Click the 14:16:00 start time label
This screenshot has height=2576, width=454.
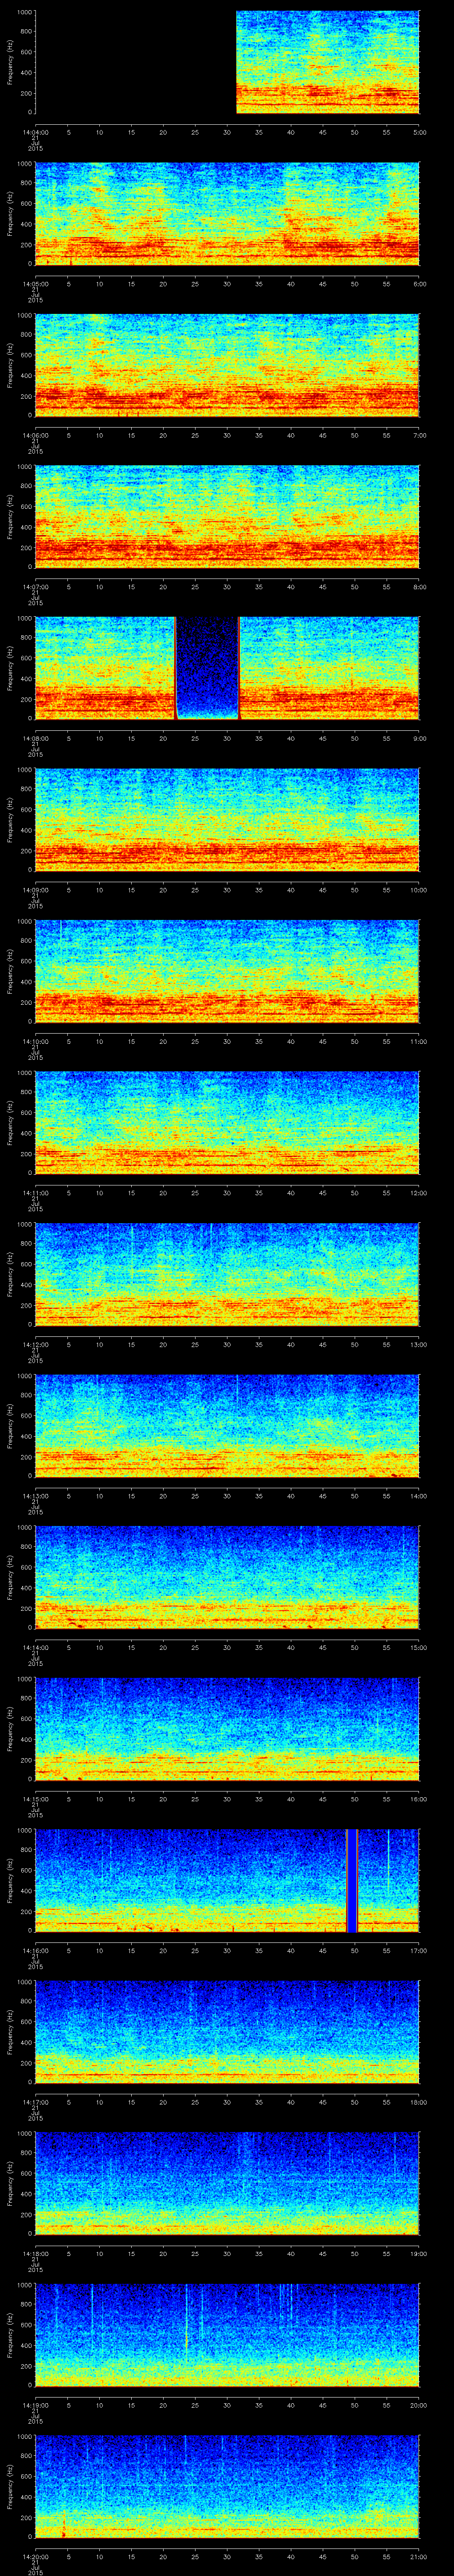tap(35, 1950)
